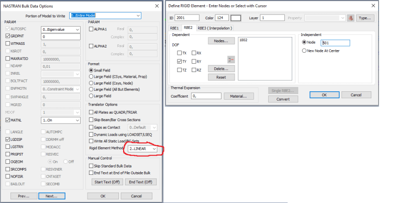
Task: Expand the Rigid Element Method LINEAR dropdown
Action: [x=142, y=149]
